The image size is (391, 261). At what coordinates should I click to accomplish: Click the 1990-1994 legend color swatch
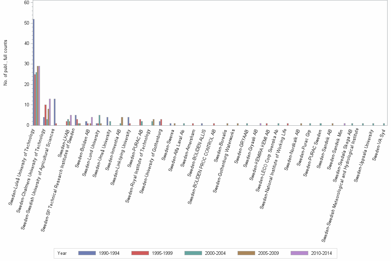tap(87, 253)
